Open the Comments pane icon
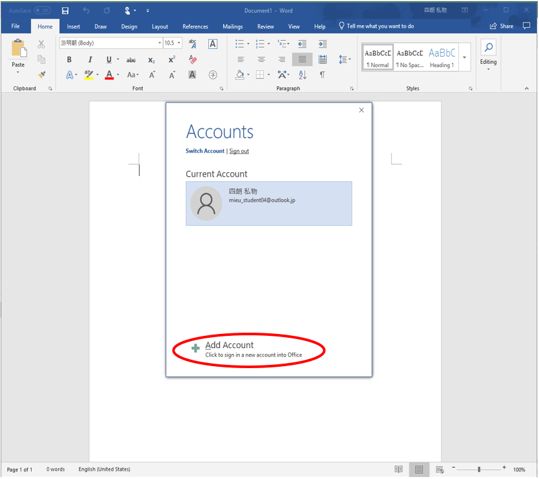This screenshot has height=479, width=539. pyautogui.click(x=526, y=26)
